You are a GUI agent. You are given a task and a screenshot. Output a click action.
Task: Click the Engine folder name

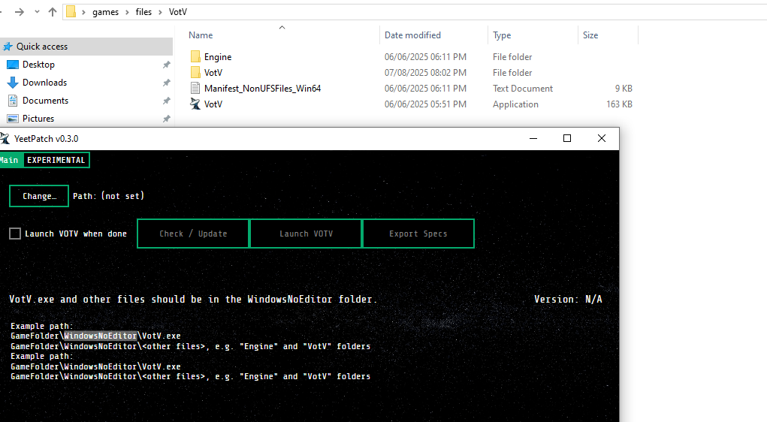[218, 57]
